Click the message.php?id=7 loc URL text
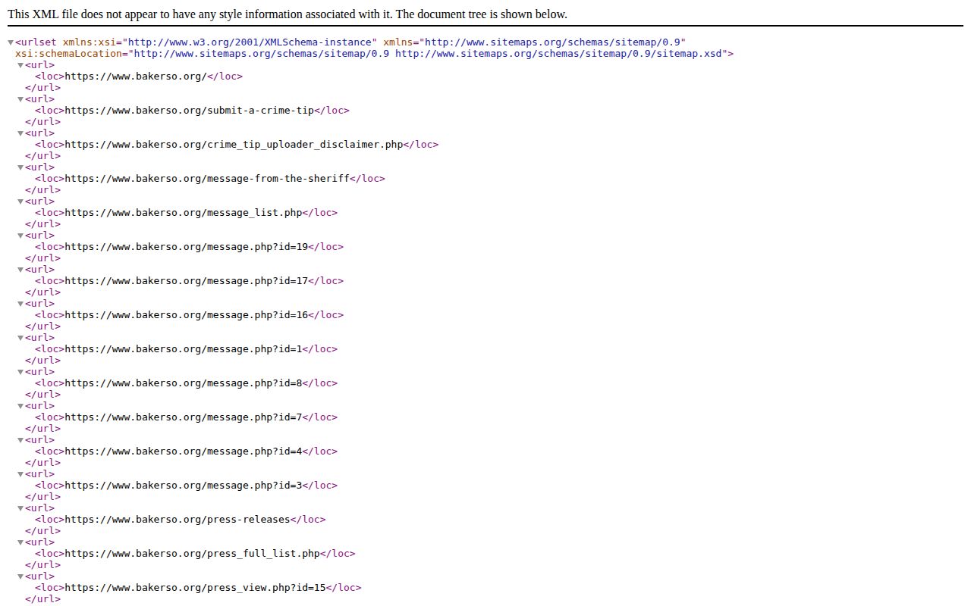 184,417
